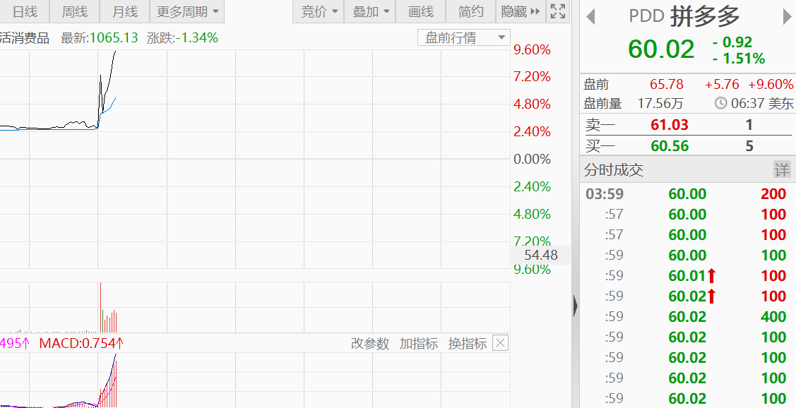Switch to the 周线 weekly chart tab

(x=75, y=11)
